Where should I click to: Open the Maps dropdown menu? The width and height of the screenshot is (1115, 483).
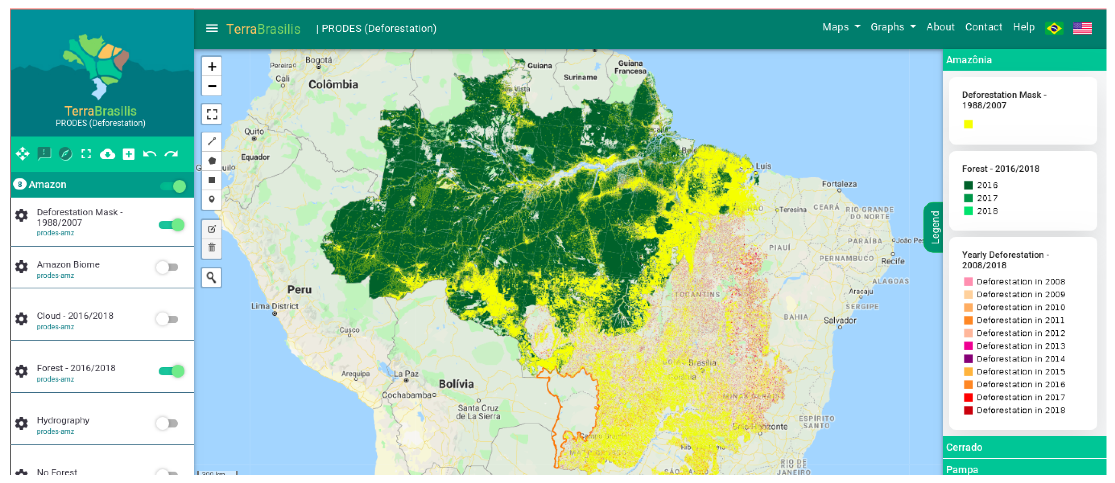(x=841, y=27)
